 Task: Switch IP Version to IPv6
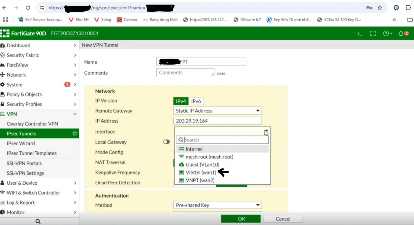(x=196, y=101)
